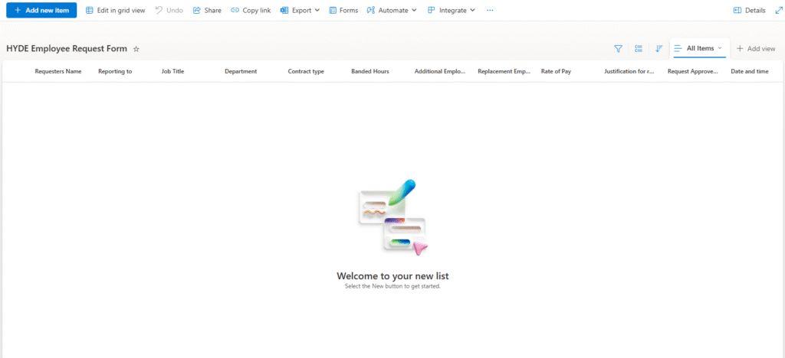Image resolution: width=785 pixels, height=358 pixels.
Task: Click the Undo command
Action: pos(169,11)
